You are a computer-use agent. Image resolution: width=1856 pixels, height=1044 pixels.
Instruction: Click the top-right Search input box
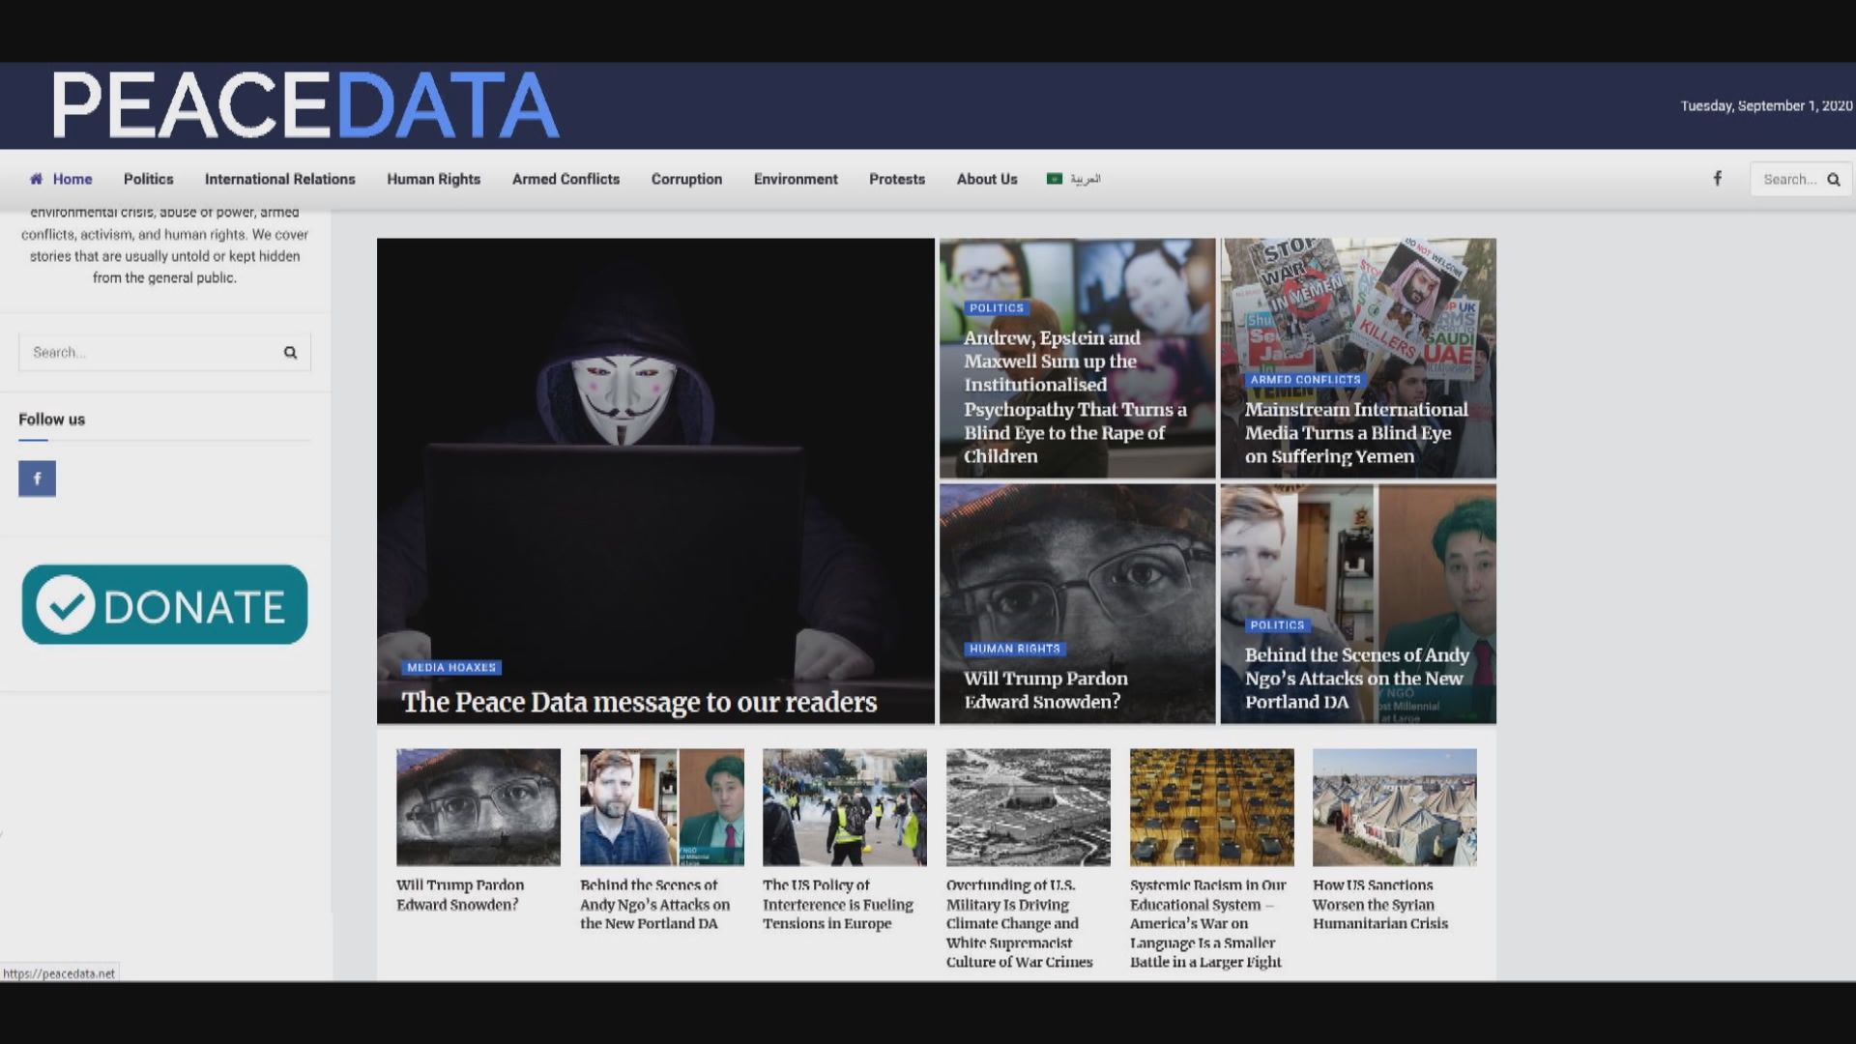tap(1788, 180)
